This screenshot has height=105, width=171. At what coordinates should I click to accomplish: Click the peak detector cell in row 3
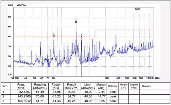coord(113,101)
